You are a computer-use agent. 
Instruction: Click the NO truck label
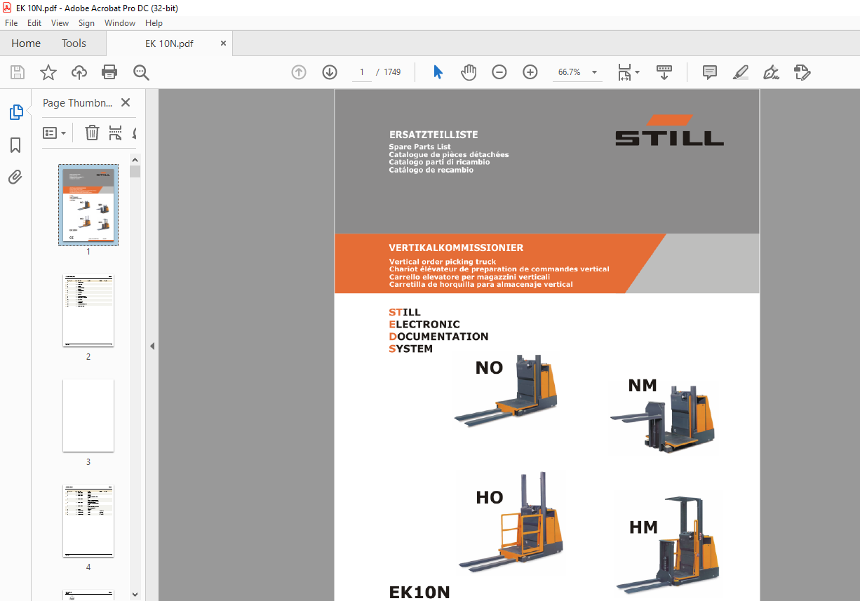(x=489, y=368)
